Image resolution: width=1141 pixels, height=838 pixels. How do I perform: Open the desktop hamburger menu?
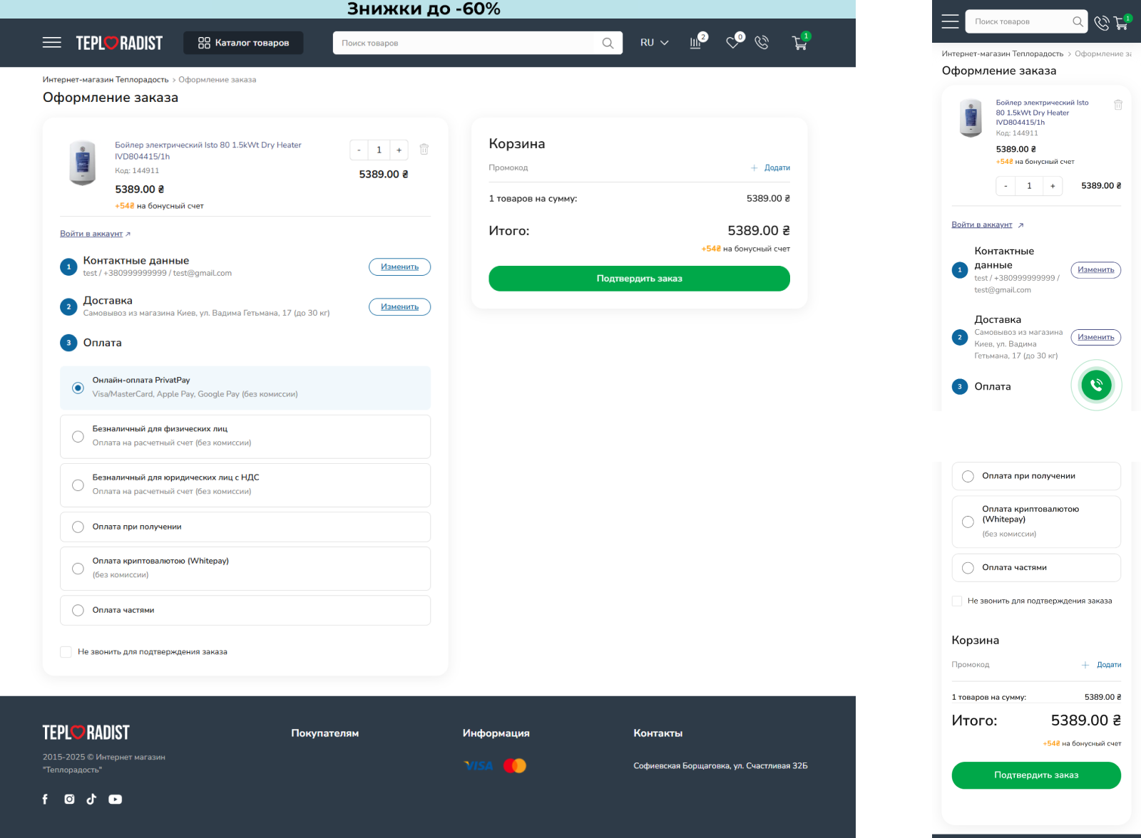pyautogui.click(x=51, y=43)
